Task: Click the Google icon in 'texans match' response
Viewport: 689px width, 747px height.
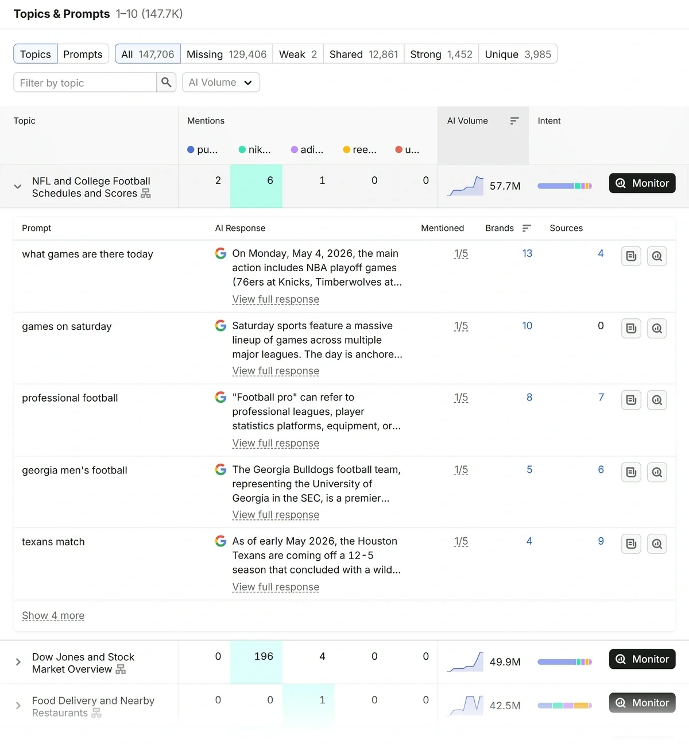Action: [x=220, y=541]
